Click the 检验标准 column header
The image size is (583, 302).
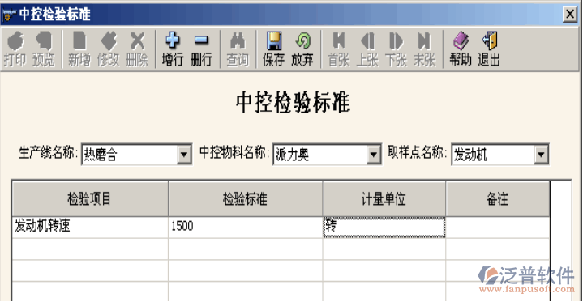point(246,199)
